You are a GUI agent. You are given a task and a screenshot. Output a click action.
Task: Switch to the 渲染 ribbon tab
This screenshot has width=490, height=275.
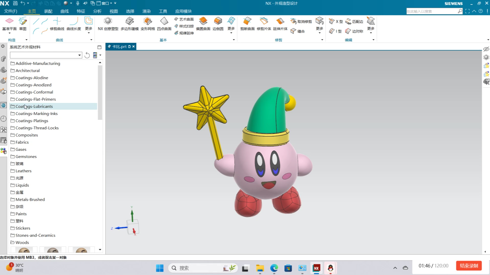(x=147, y=11)
